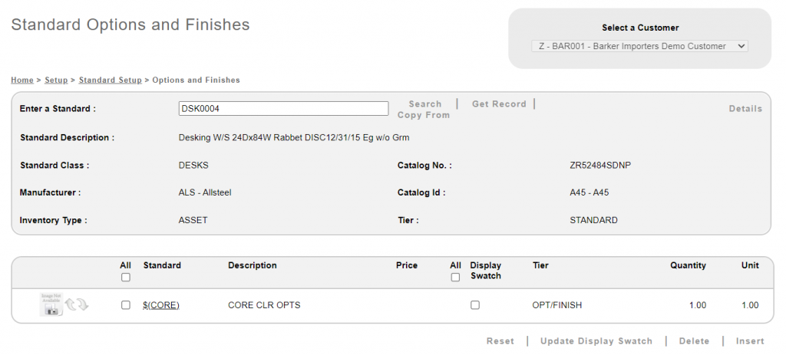The image size is (786, 355).
Task: Toggle the All Display Swatch header checkbox
Action: tap(455, 278)
